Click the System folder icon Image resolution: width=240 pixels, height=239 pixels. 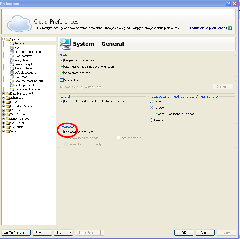coord(8,39)
